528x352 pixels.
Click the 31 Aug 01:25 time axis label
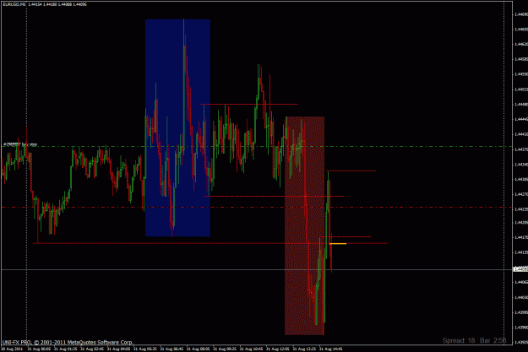[66, 349]
